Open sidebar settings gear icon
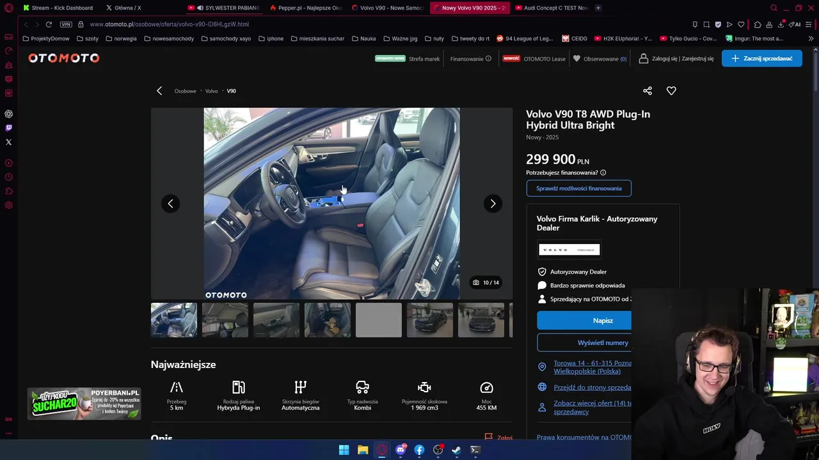The width and height of the screenshot is (819, 460). (x=8, y=205)
